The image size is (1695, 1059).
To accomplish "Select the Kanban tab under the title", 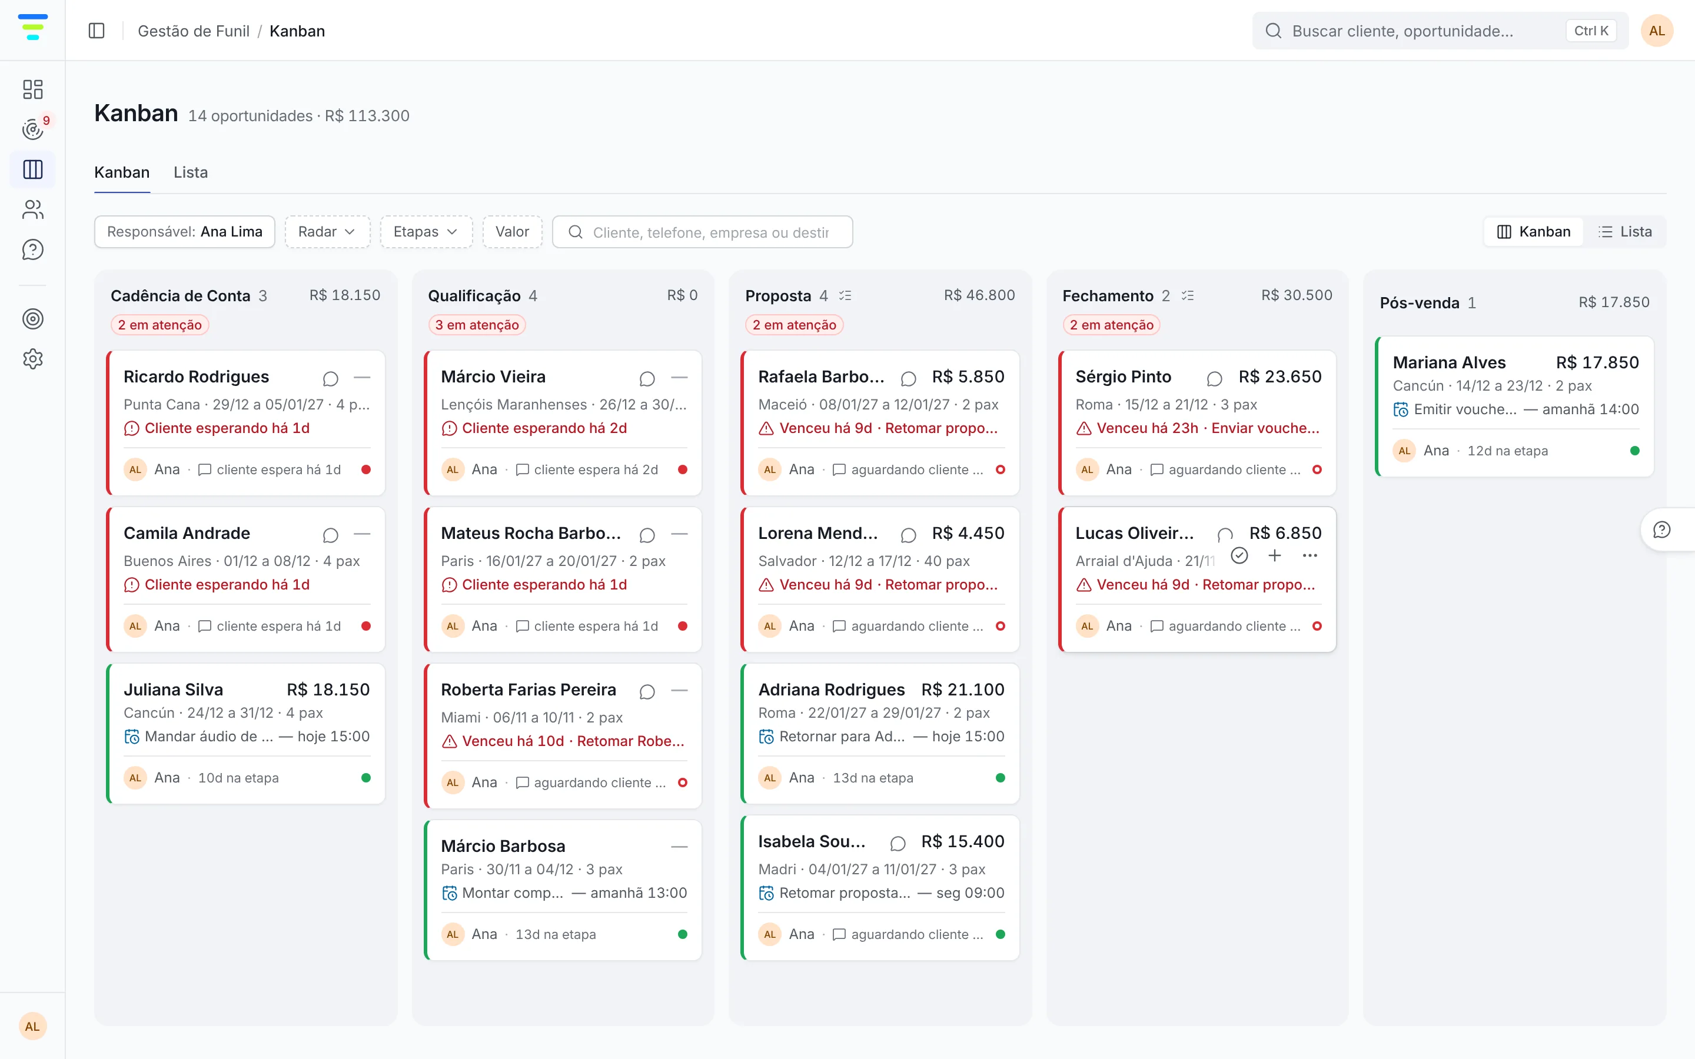I will (x=122, y=172).
